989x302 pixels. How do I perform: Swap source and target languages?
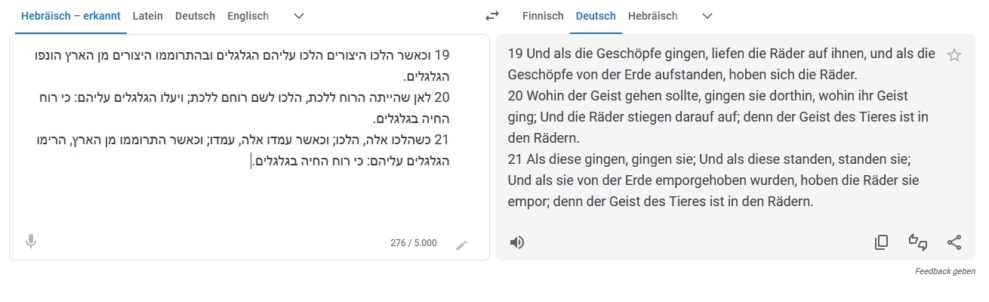492,16
